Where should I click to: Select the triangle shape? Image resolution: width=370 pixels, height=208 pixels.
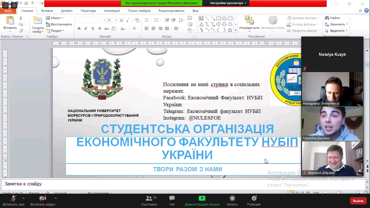tap(201, 24)
